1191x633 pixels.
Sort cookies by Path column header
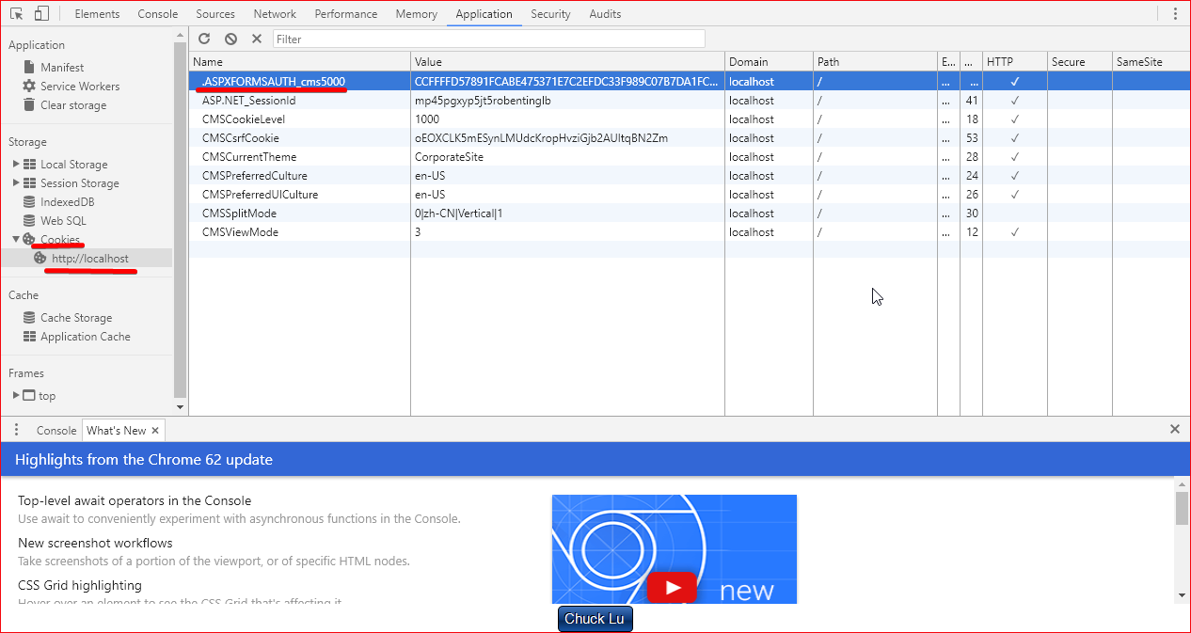[x=875, y=62]
